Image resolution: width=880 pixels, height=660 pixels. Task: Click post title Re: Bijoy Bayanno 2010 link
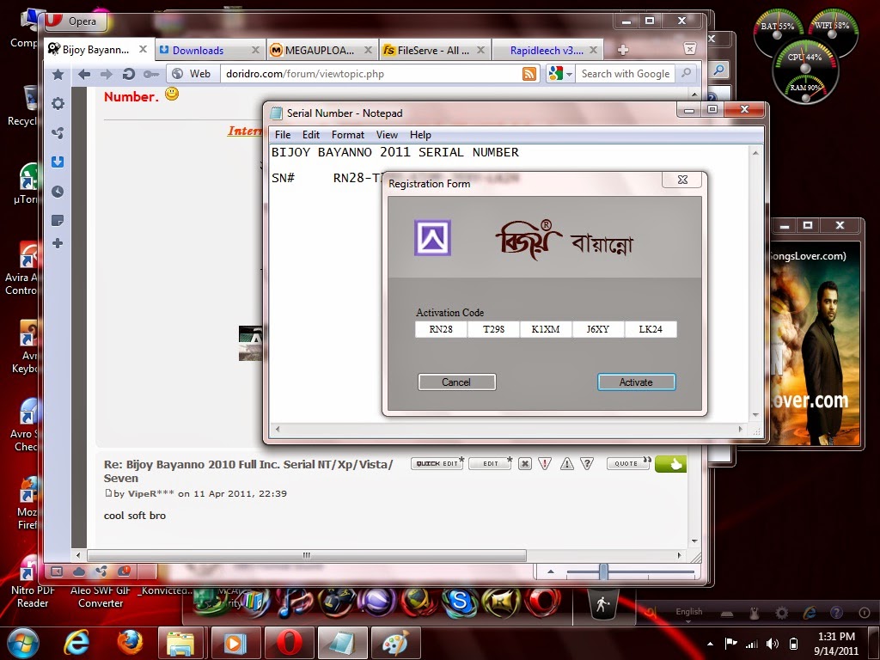pos(248,471)
